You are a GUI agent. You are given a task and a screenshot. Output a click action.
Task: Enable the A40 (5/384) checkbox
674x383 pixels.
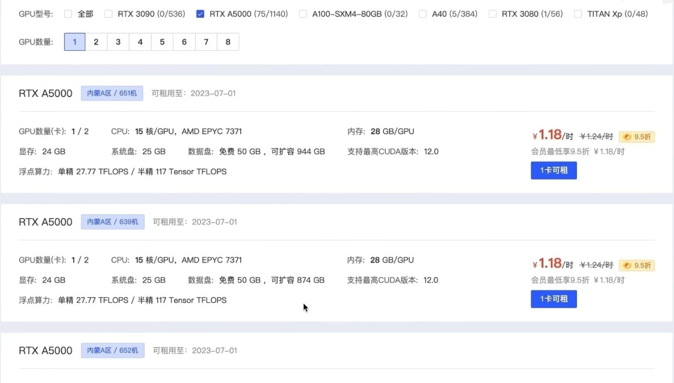(423, 14)
